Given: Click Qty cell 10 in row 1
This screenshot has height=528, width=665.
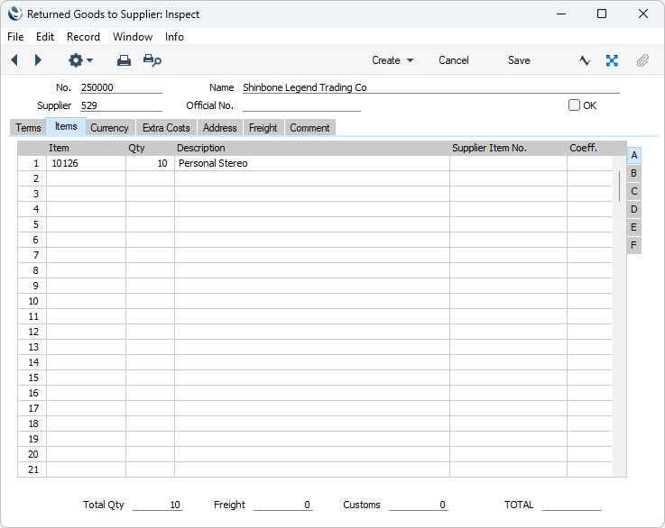Looking at the screenshot, I should coord(150,163).
